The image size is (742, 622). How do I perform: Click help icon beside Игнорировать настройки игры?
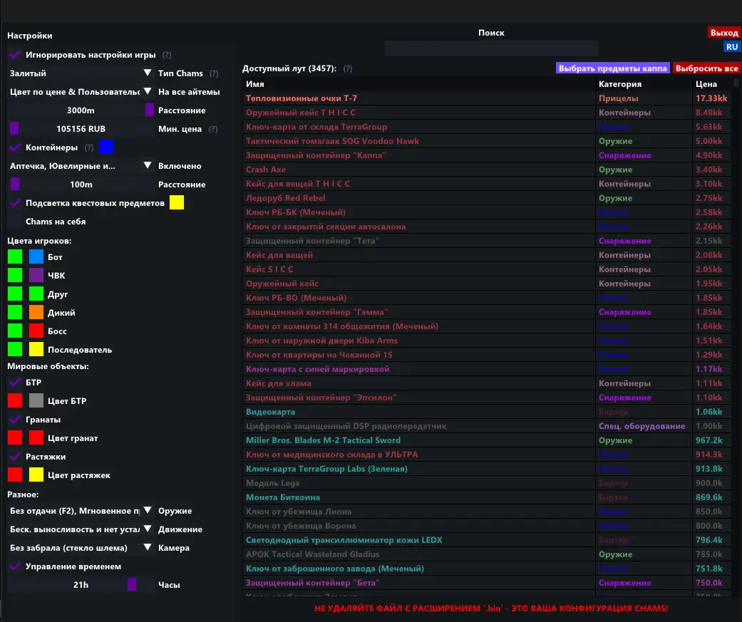(x=166, y=55)
